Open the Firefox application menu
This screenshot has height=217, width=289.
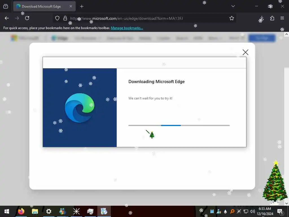[282, 18]
